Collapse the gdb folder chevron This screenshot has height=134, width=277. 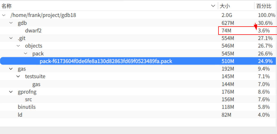(x=11, y=23)
